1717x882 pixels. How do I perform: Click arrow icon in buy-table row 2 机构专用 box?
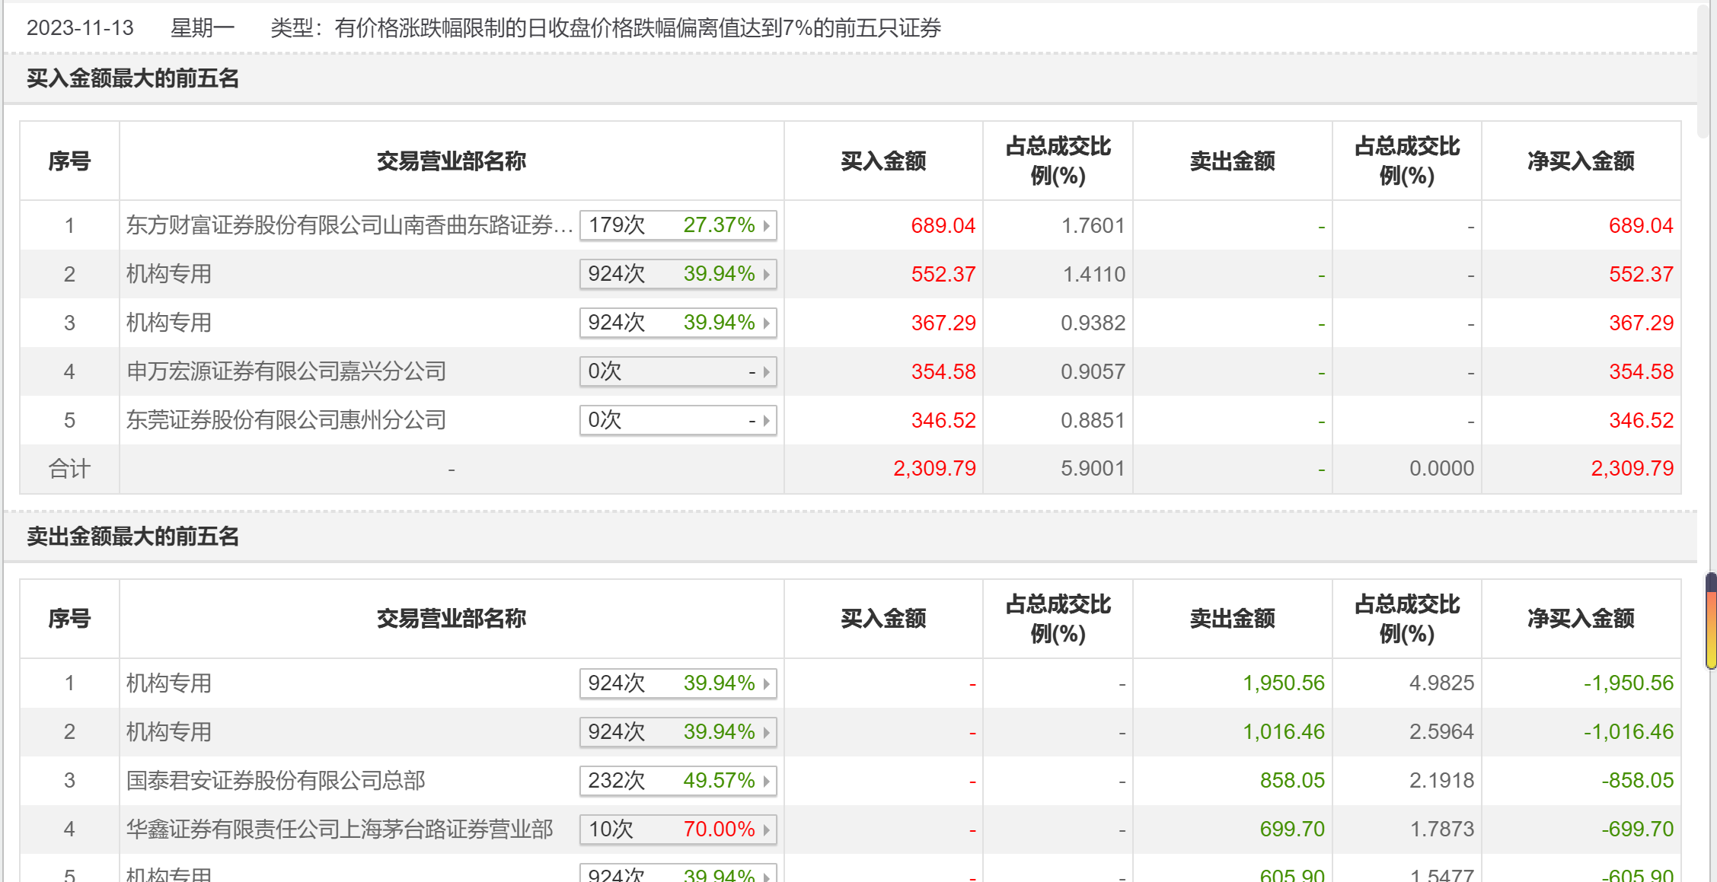point(766,275)
